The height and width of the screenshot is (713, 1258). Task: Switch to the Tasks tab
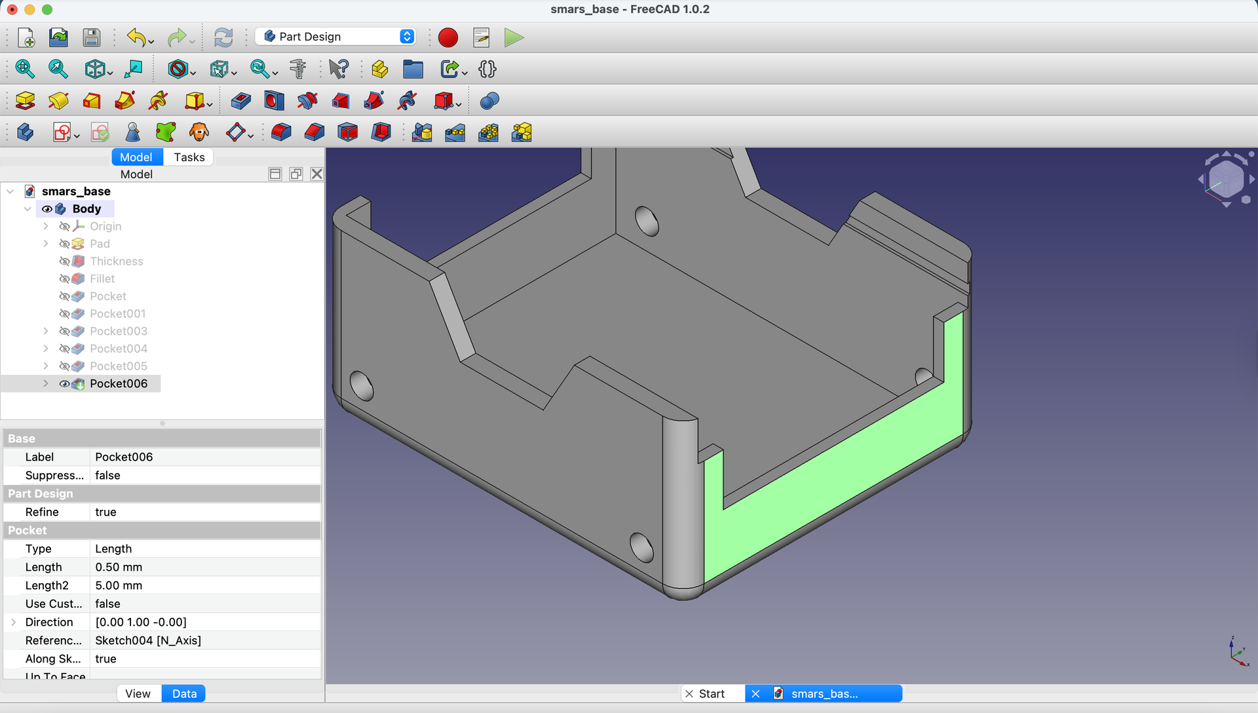(x=189, y=157)
